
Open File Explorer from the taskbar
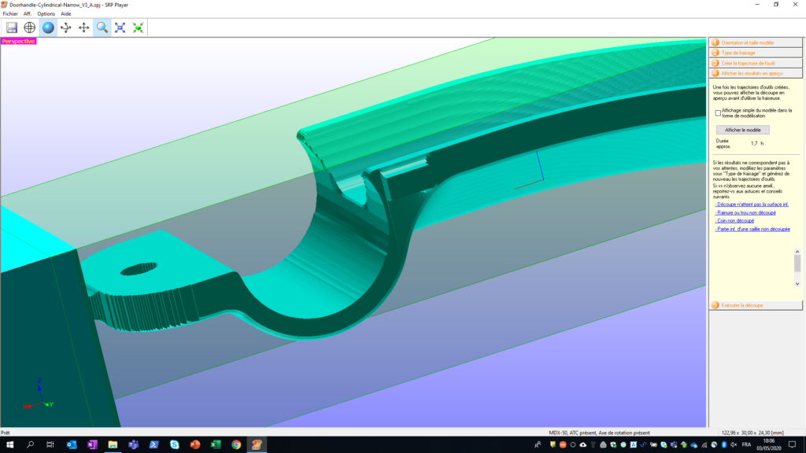113,445
